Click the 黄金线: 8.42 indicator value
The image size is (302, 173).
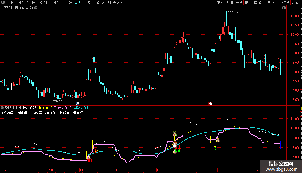pyautogui.click(x=62, y=108)
